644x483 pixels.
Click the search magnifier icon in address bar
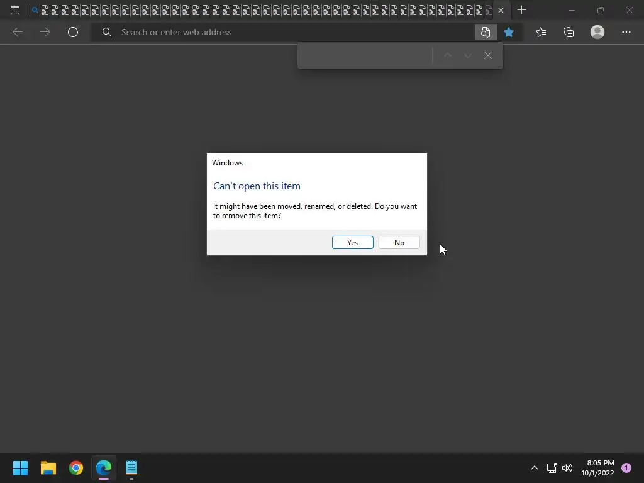point(107,32)
